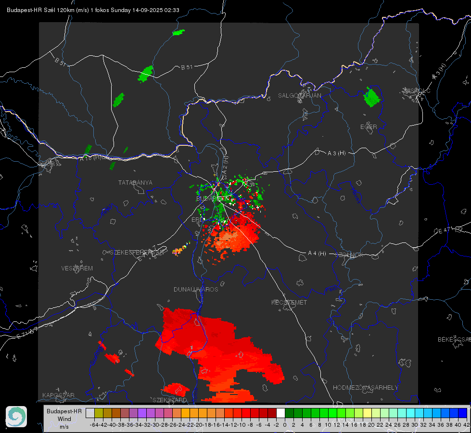Select the MISKOLC city label
Image resolution: width=471 pixels, height=433 pixels.
coord(417,90)
